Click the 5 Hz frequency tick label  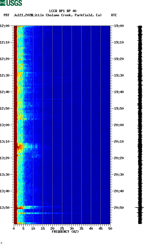click(23, 229)
